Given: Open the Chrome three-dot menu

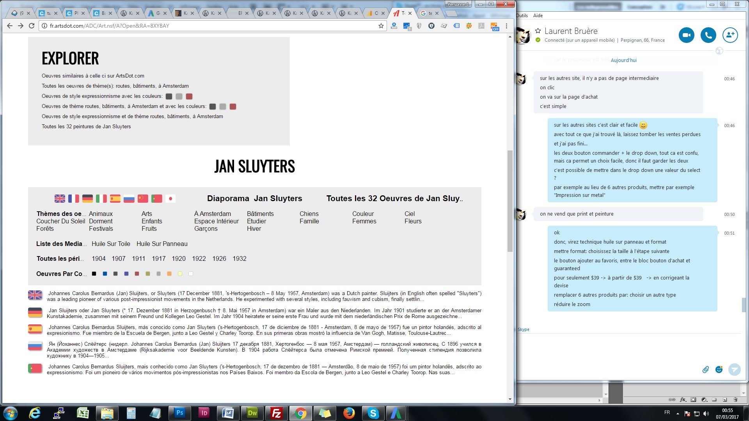Looking at the screenshot, I should click(x=506, y=26).
